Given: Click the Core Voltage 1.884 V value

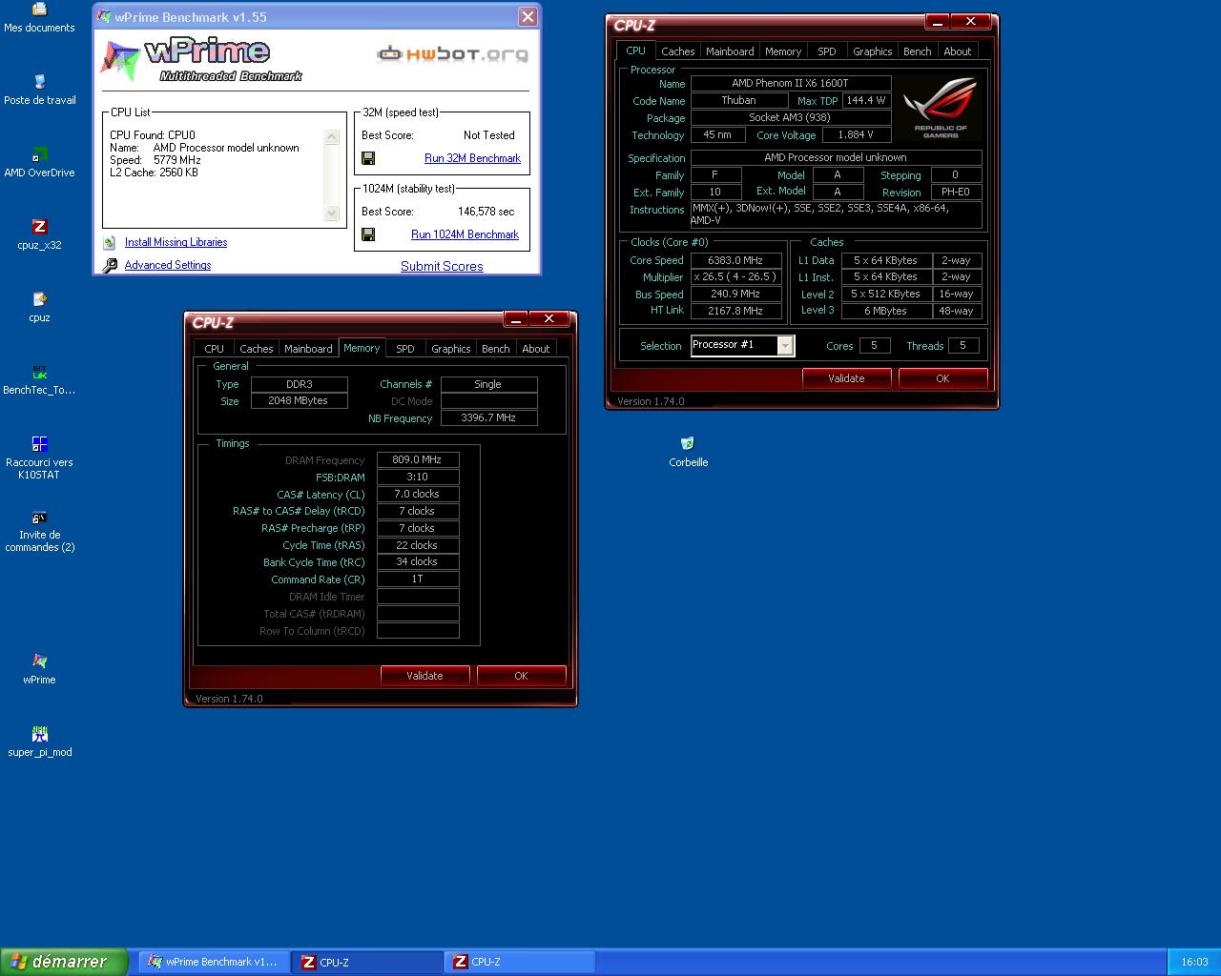Looking at the screenshot, I should pos(856,134).
